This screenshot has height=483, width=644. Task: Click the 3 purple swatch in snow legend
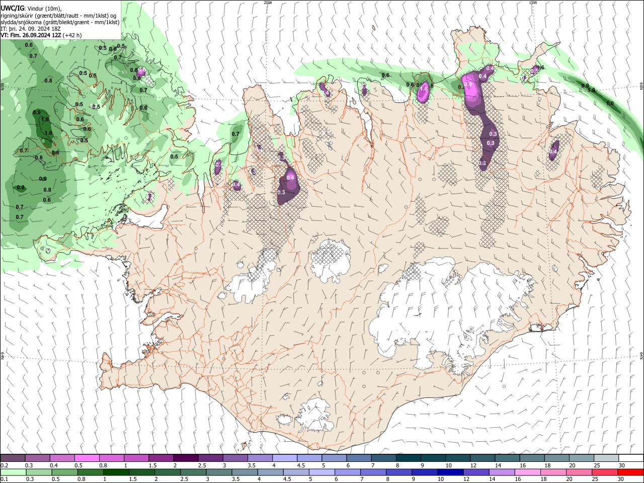coord(235,458)
